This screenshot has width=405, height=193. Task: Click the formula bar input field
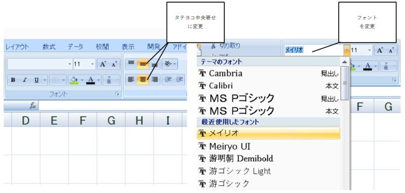click(112, 106)
